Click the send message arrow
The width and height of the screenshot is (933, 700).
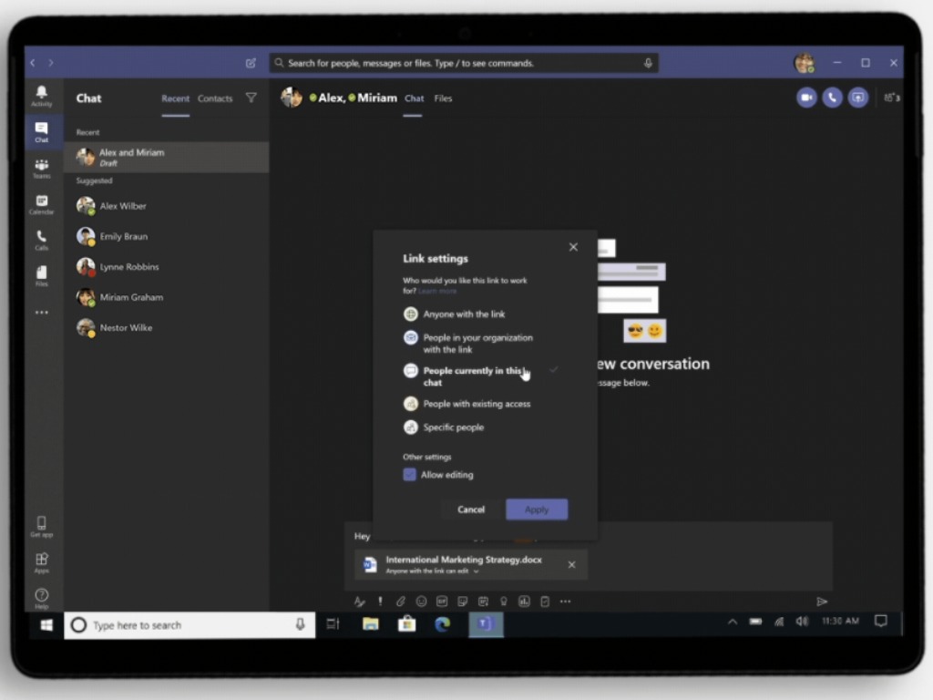pyautogui.click(x=822, y=602)
